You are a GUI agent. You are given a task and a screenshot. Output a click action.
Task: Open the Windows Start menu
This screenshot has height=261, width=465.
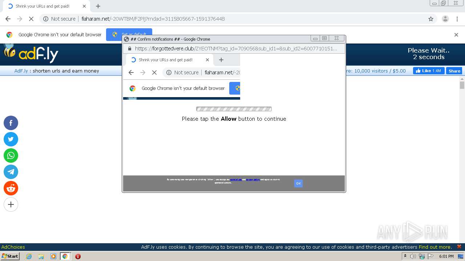(10, 256)
